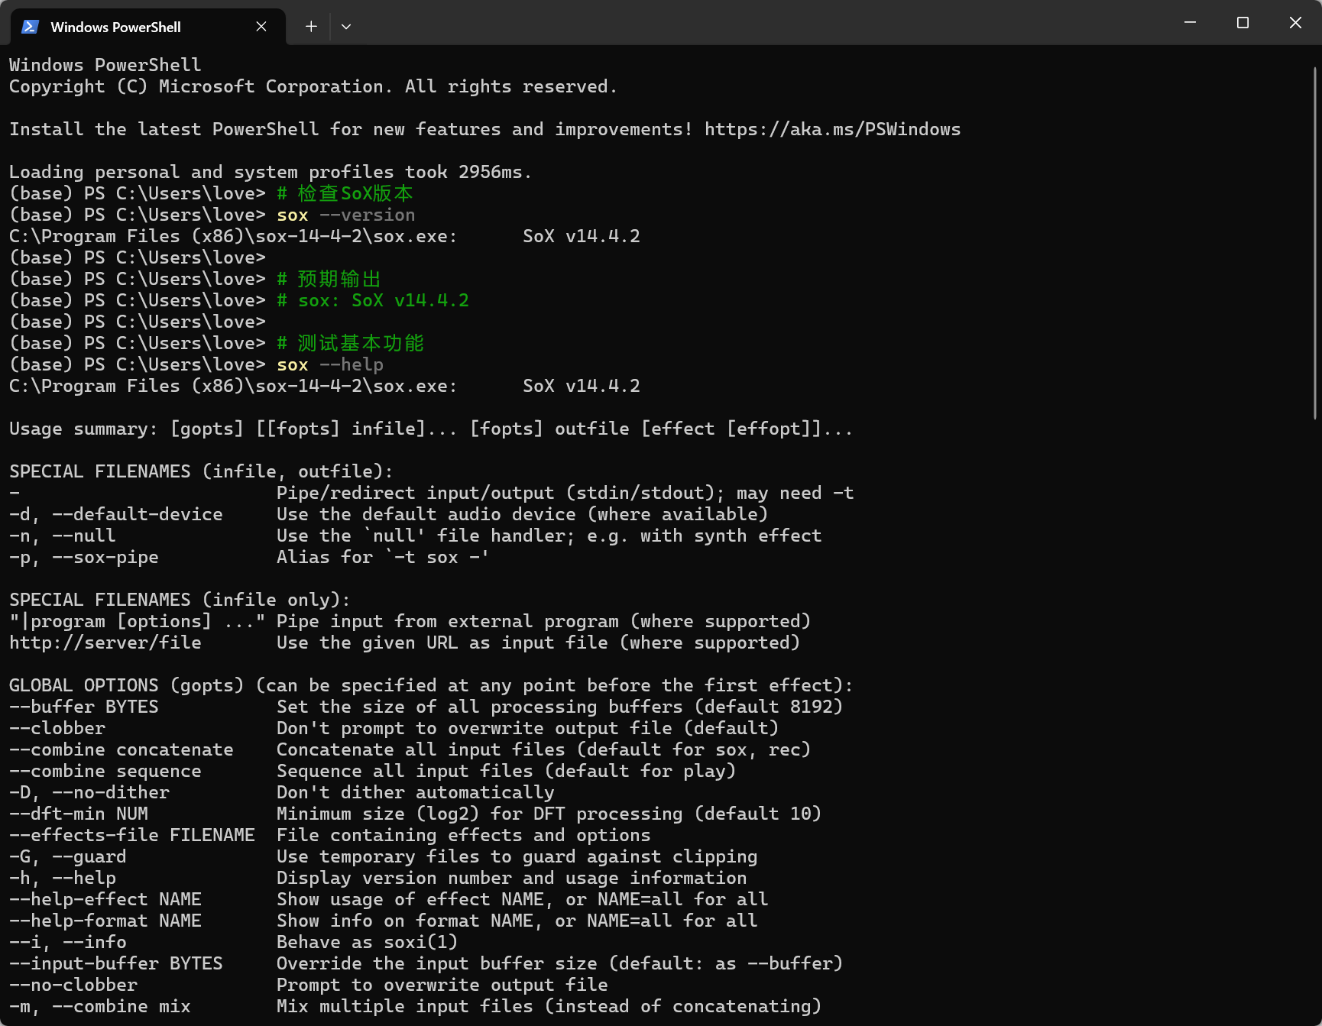The image size is (1322, 1026).
Task: Click the '-n, --null' option
Action: 63,536
